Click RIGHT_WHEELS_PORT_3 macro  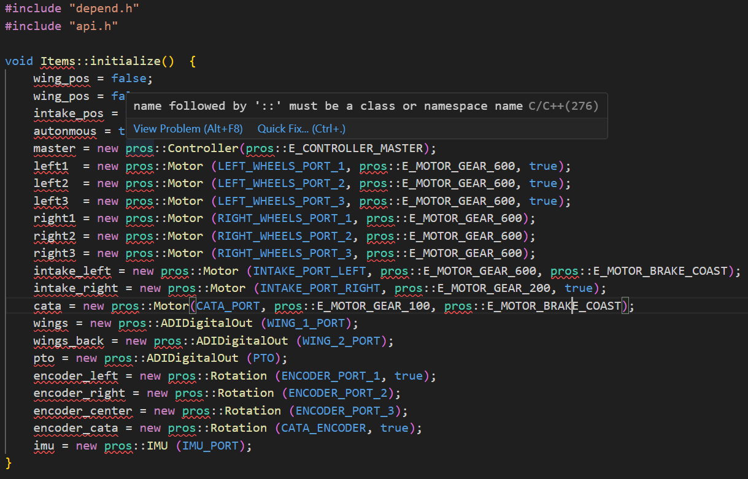[285, 253]
